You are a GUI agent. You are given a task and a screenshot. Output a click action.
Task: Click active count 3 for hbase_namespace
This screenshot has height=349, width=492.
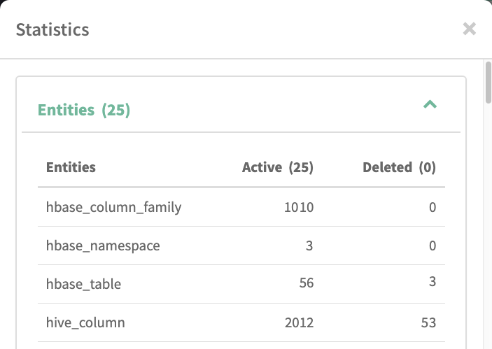coord(309,245)
